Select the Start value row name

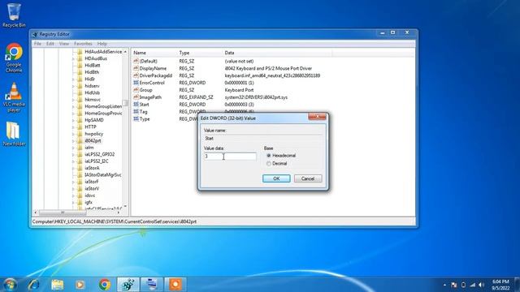145,105
